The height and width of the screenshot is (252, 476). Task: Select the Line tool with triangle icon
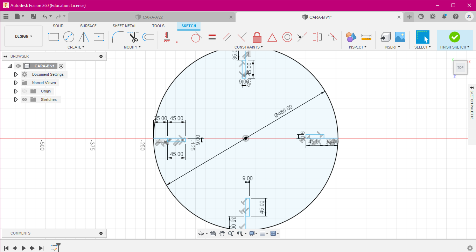84,37
